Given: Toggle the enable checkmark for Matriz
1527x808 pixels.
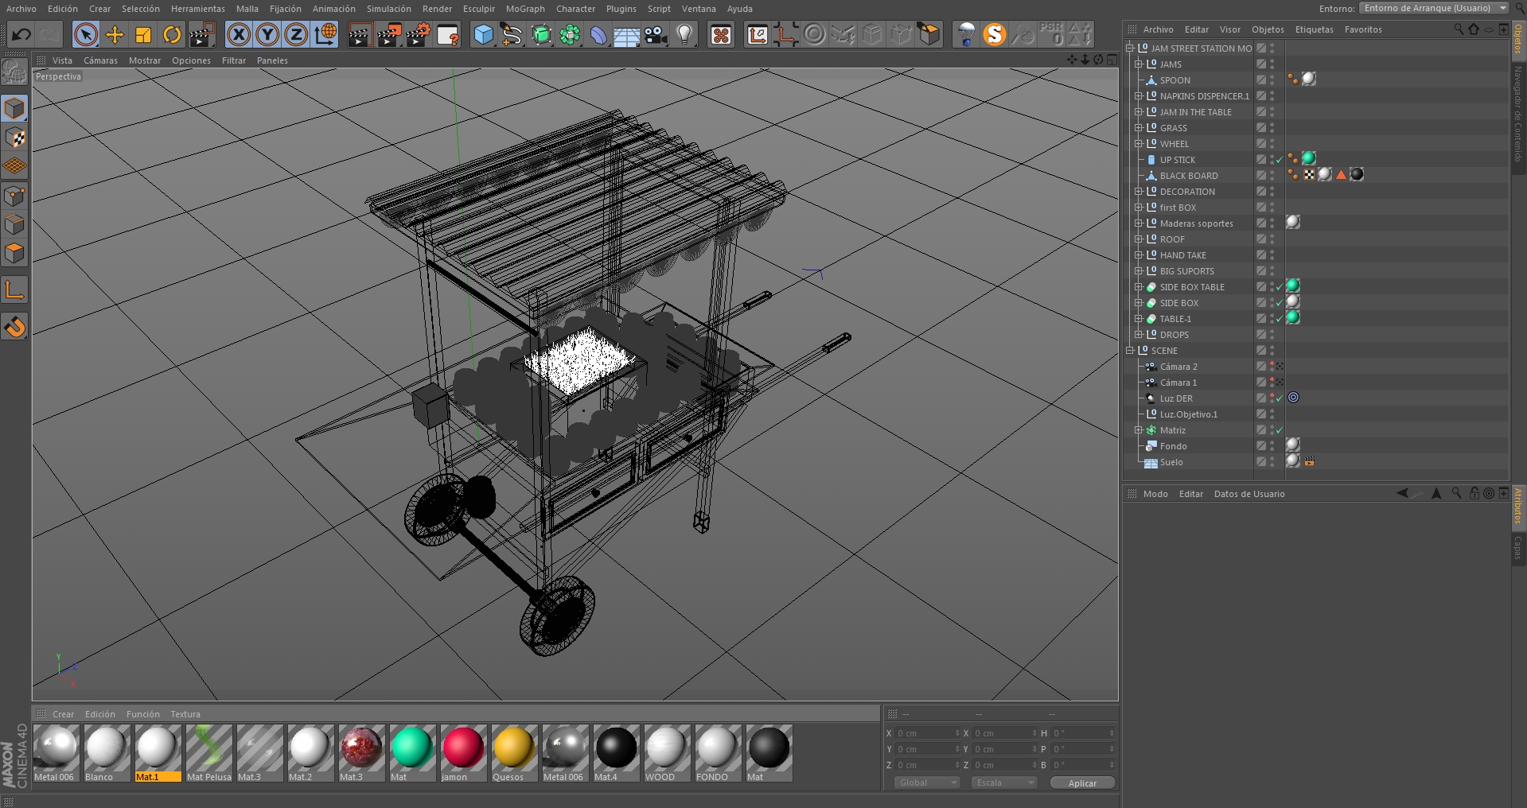Looking at the screenshot, I should tap(1280, 430).
